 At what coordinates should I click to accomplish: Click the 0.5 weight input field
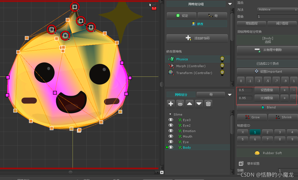(245, 90)
